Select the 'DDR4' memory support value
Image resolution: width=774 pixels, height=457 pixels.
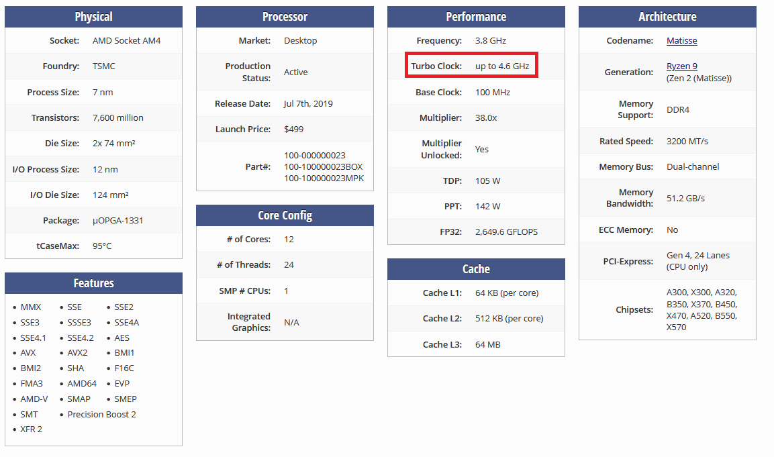point(678,109)
